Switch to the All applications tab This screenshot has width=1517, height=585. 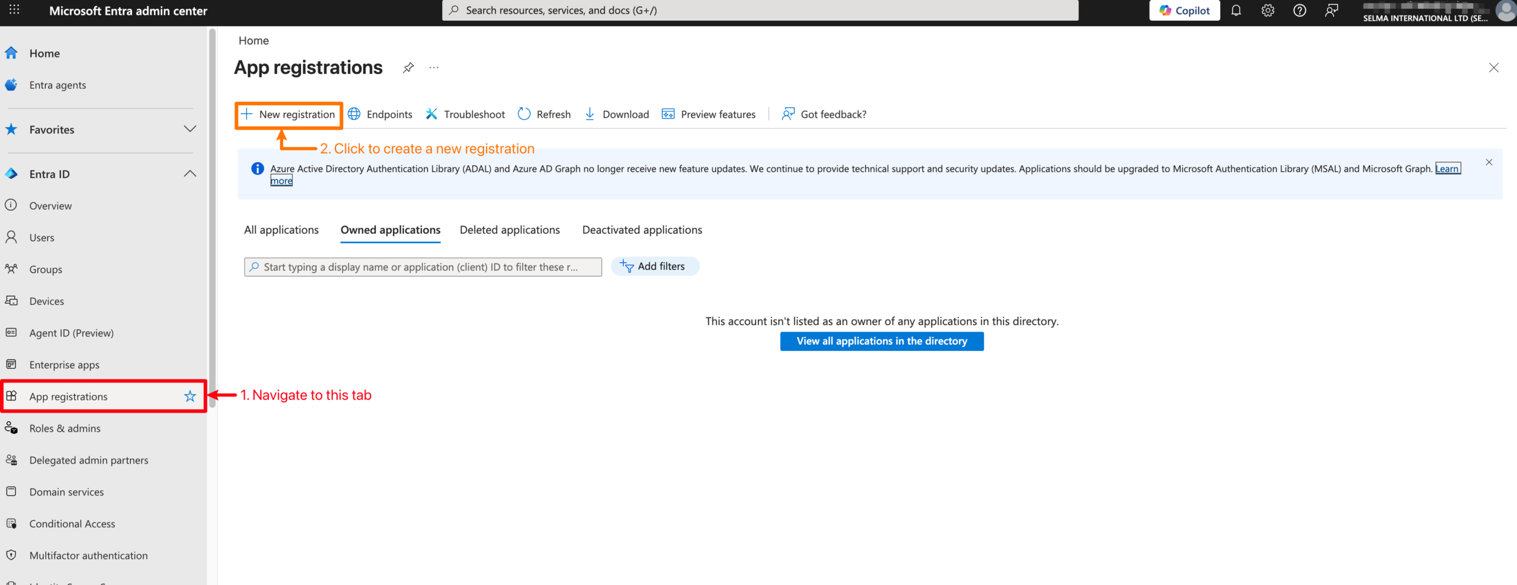281,230
